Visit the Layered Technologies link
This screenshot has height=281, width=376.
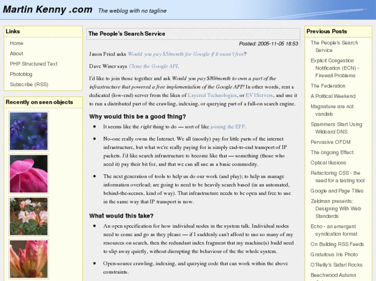click(x=212, y=95)
